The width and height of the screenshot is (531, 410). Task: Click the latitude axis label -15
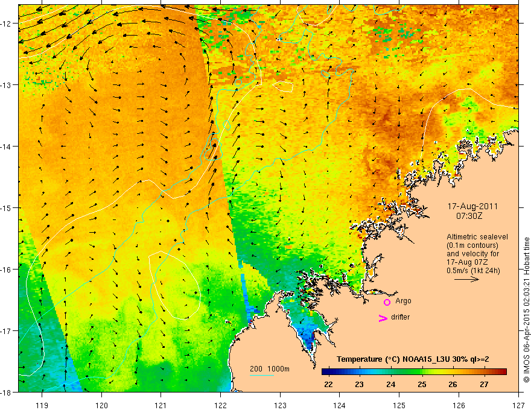(x=7, y=207)
